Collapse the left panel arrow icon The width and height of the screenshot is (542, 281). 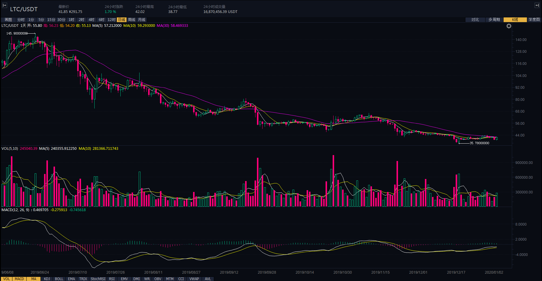click(4, 5)
